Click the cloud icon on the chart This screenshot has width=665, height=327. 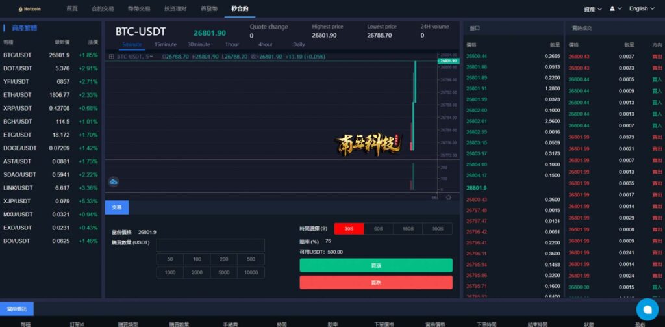click(113, 182)
